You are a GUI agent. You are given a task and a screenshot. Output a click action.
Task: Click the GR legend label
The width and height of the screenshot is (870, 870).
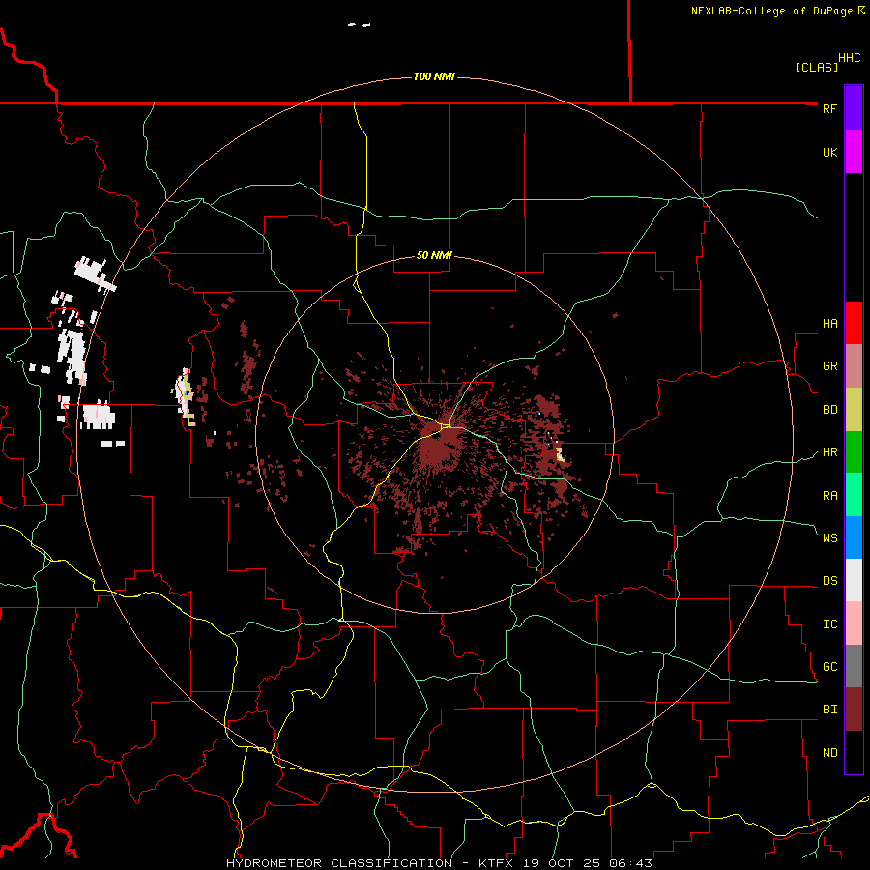point(829,366)
